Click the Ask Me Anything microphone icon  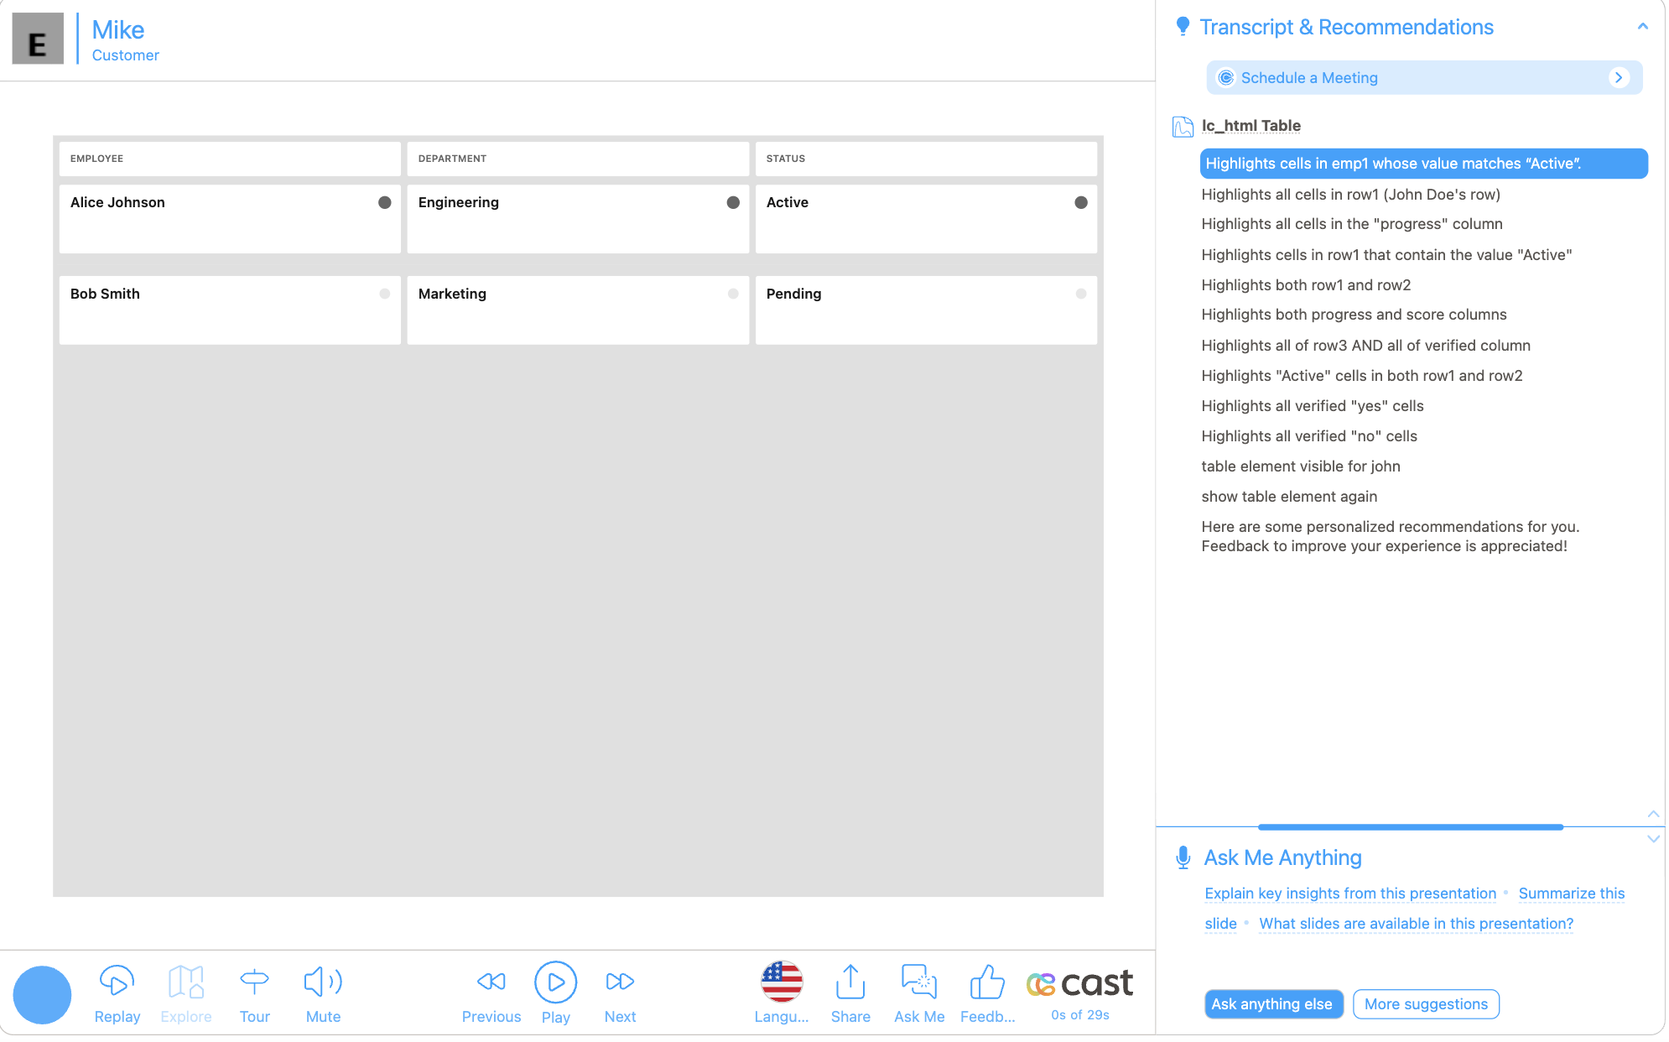1183,857
